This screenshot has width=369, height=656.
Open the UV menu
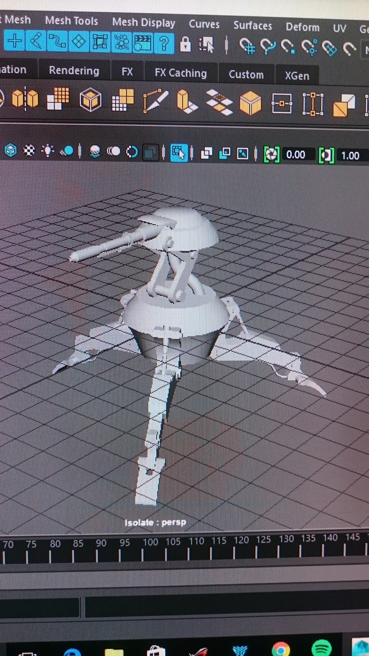pyautogui.click(x=339, y=28)
